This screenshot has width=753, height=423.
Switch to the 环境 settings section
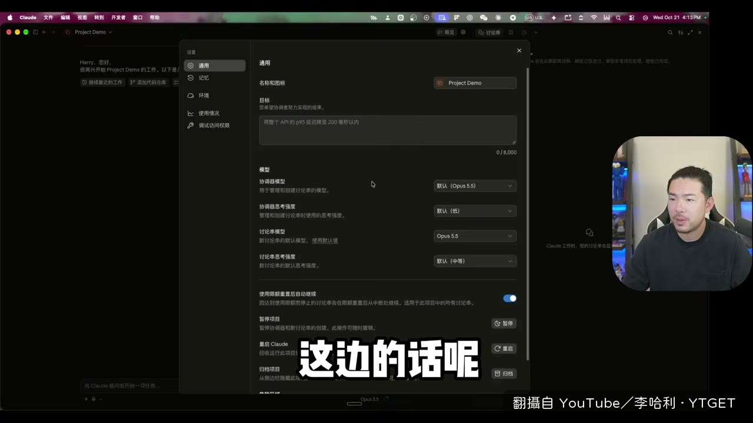(x=215, y=95)
